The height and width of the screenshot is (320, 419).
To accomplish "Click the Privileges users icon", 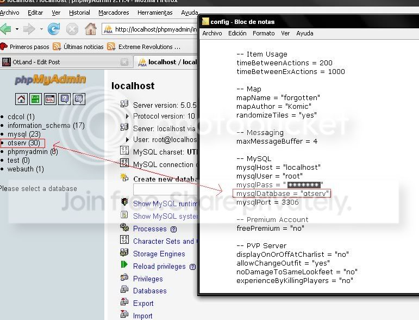I will pos(124,277).
